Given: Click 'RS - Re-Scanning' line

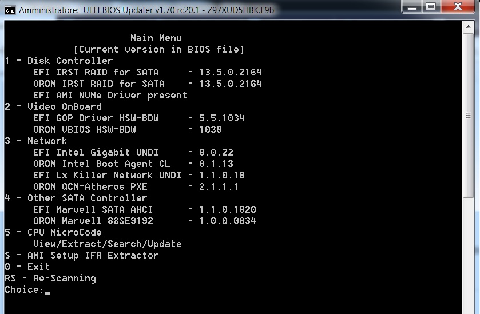Looking at the screenshot, I should coord(50,278).
